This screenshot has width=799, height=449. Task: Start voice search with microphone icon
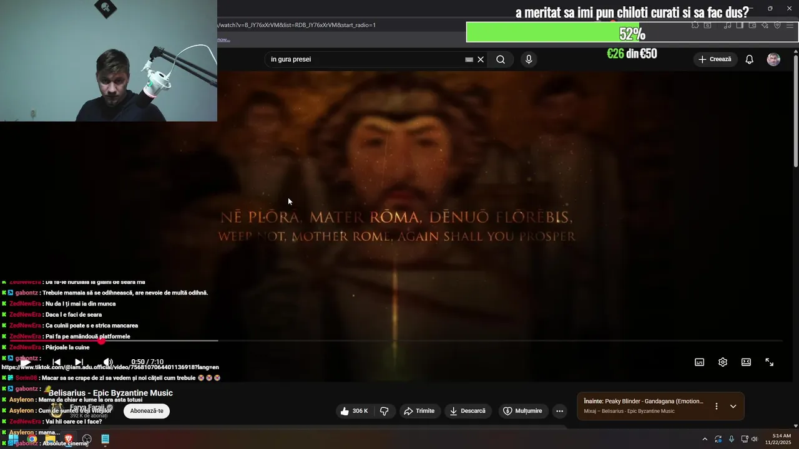pyautogui.click(x=529, y=59)
